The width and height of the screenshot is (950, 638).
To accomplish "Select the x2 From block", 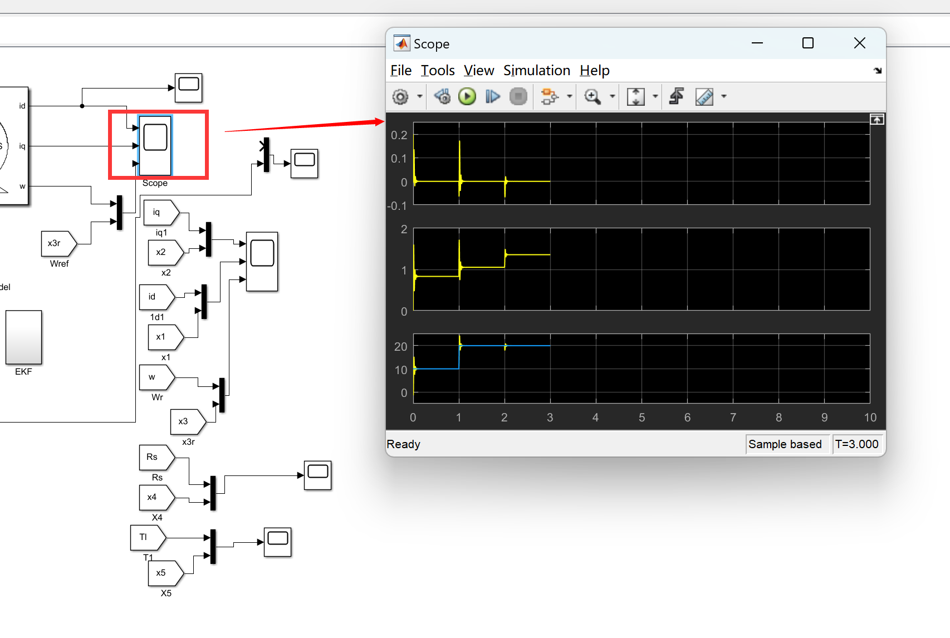I will pos(166,253).
